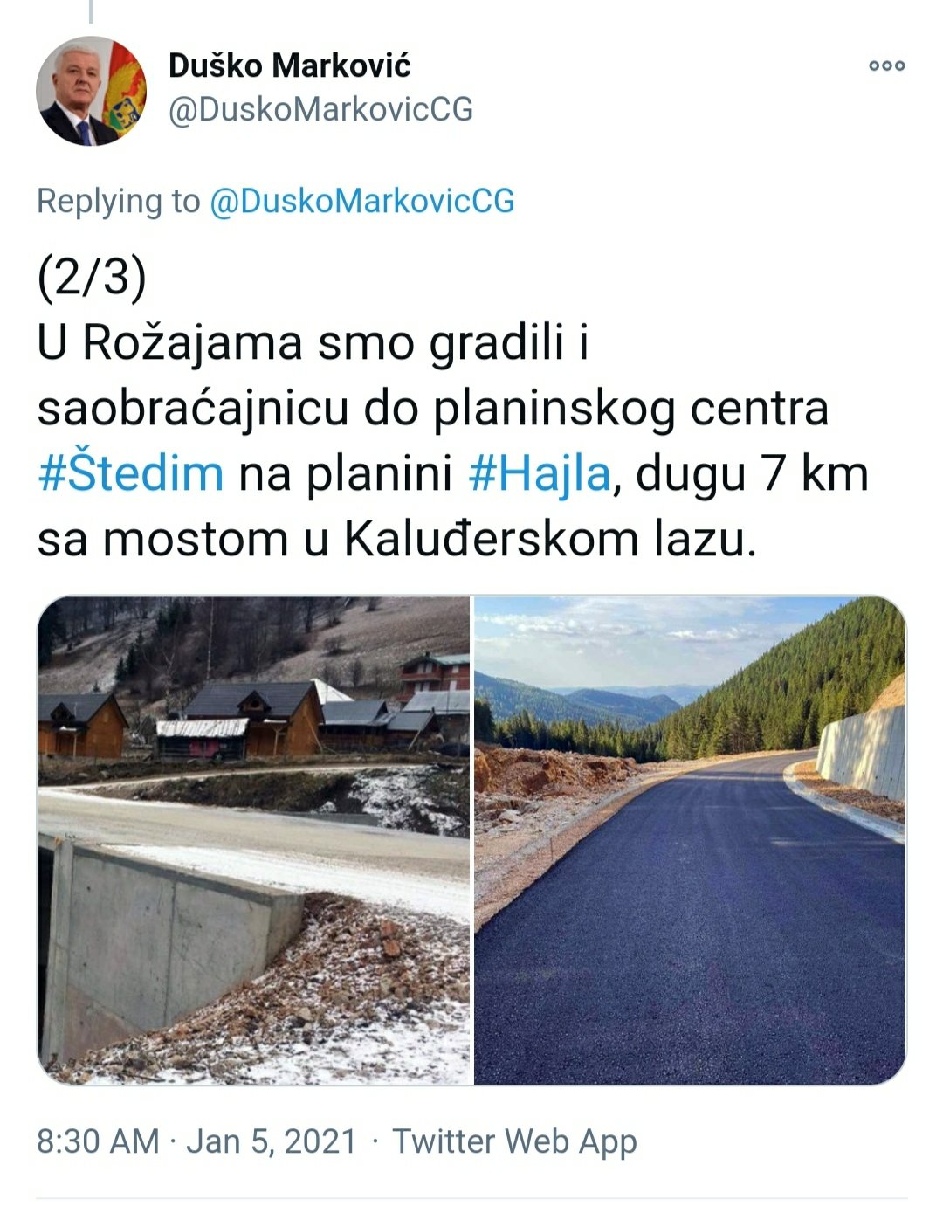Click the Jan 5, 2021 date

[x=272, y=1141]
